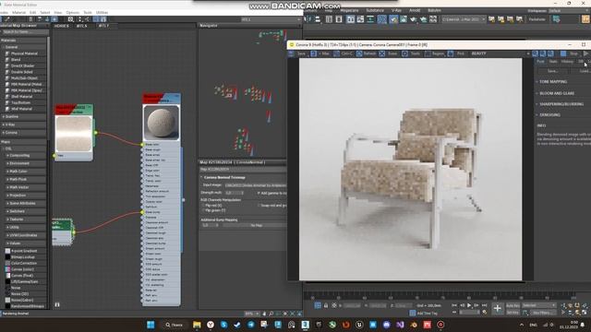Click the Ctrl+C copy icon in frame buffer
Image resolution: width=591 pixels, height=332 pixels.
click(x=336, y=53)
